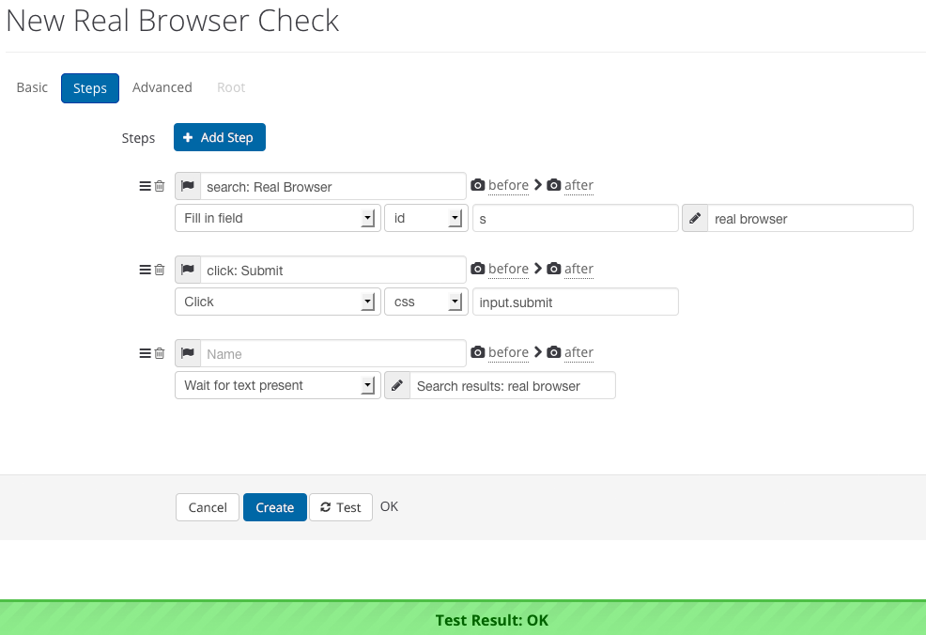This screenshot has width=926, height=635.
Task: Open the 'Click' action dropdown
Action: [x=278, y=302]
